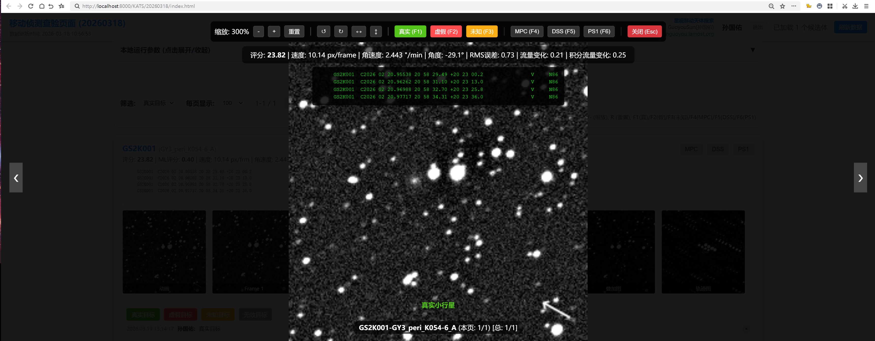Go to previous candidate with left arrow
Image resolution: width=875 pixels, height=341 pixels.
(x=16, y=178)
